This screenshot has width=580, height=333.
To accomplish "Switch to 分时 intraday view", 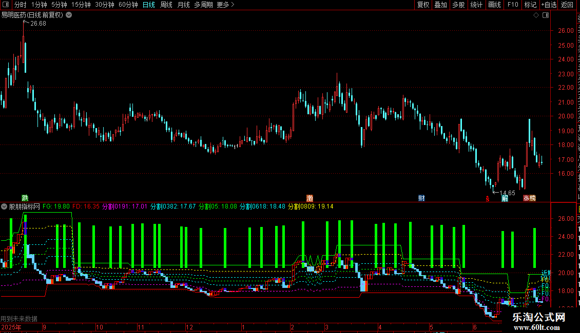I will (21, 5).
